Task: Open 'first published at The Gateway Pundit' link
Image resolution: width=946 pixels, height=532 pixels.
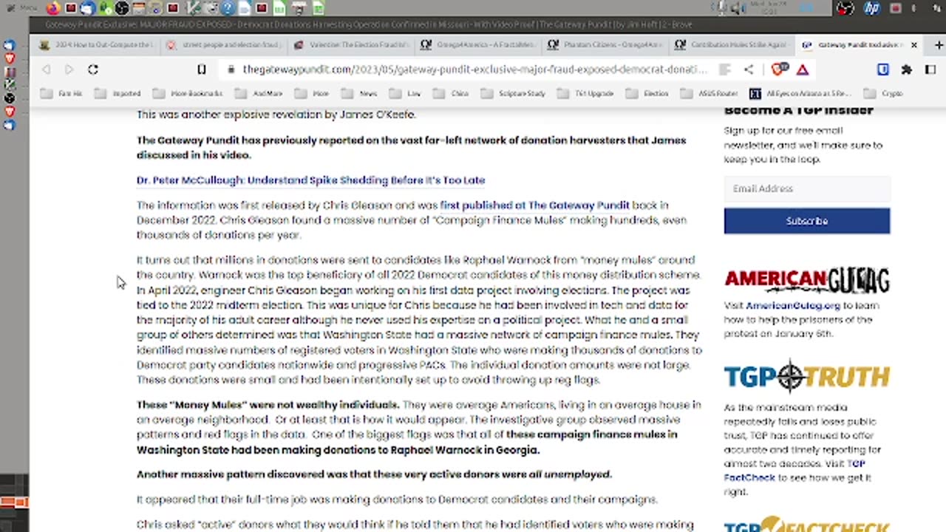Action: [x=535, y=205]
